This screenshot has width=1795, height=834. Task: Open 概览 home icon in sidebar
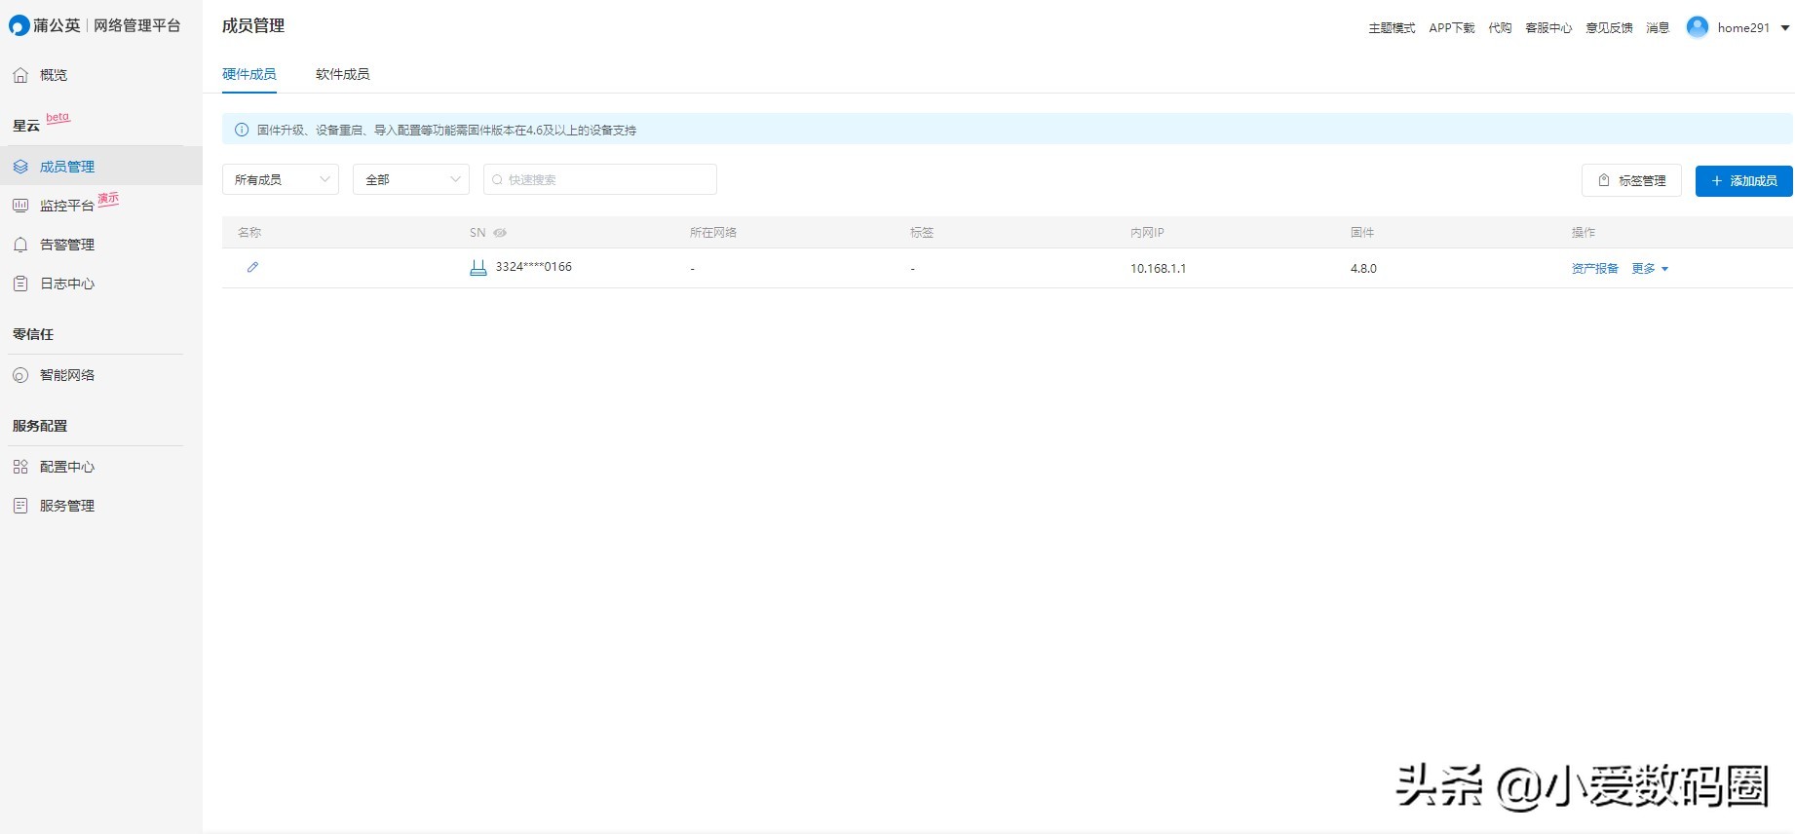pyautogui.click(x=20, y=75)
